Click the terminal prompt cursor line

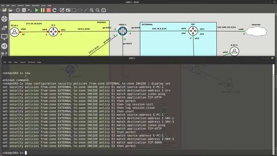point(15,153)
